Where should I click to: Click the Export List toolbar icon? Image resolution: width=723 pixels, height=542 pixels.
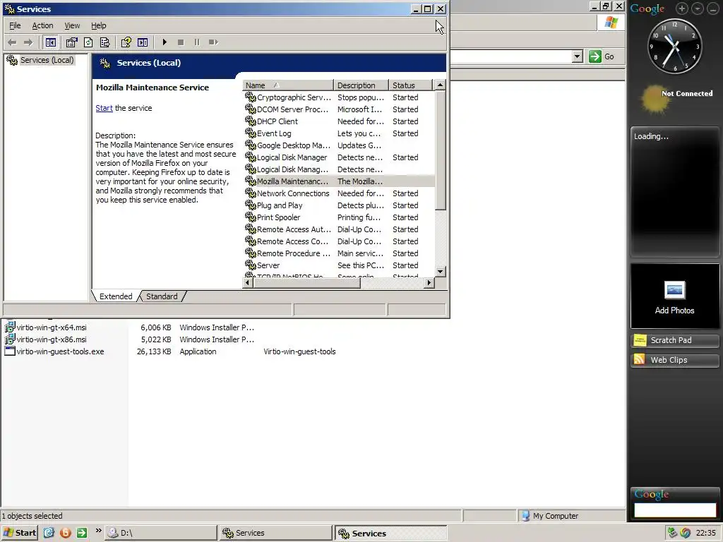point(105,42)
